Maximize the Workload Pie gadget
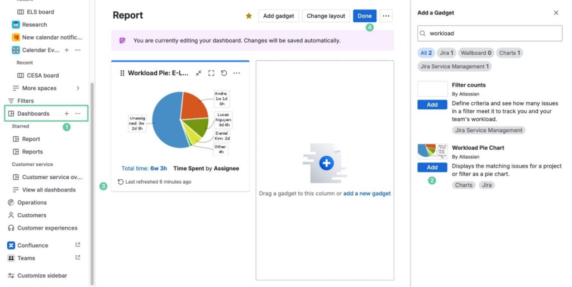Screen dimensions: 572x287 click(211, 73)
